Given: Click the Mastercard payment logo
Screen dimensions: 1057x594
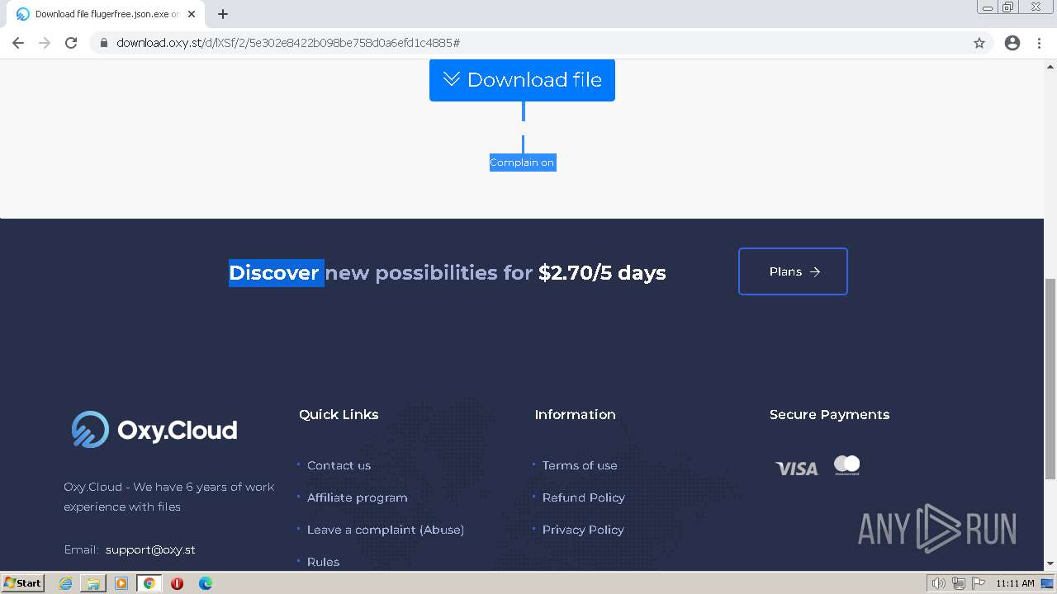Looking at the screenshot, I should (846, 465).
